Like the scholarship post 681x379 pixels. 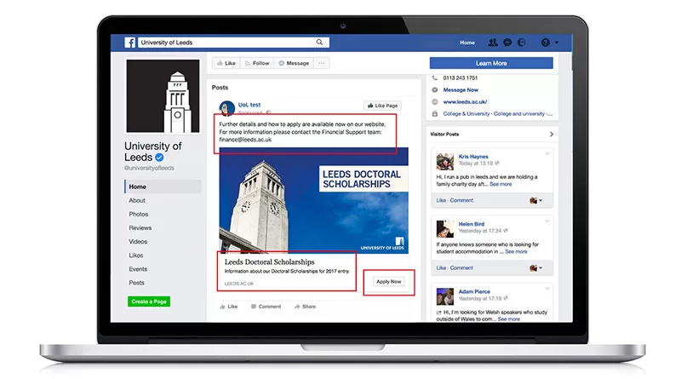coord(229,307)
